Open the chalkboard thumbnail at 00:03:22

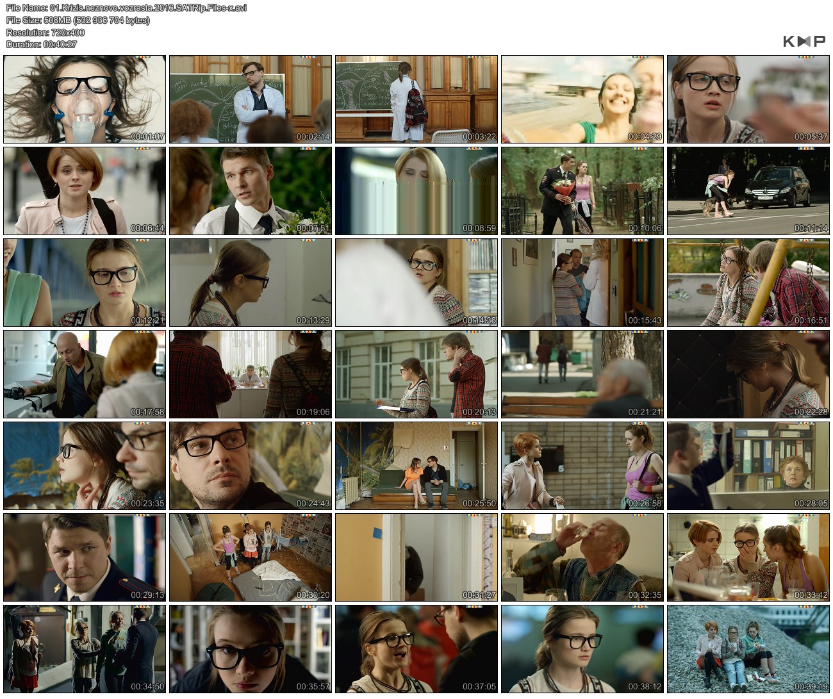click(416, 99)
